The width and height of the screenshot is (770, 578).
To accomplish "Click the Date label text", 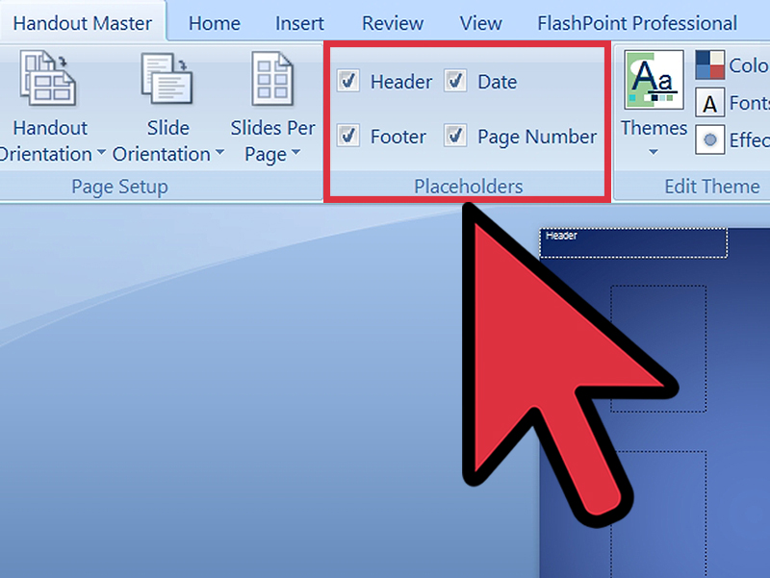I will [x=497, y=82].
